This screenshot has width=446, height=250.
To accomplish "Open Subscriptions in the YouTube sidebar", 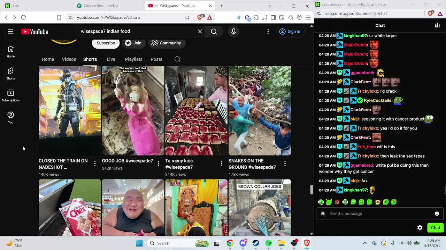I will (11, 95).
